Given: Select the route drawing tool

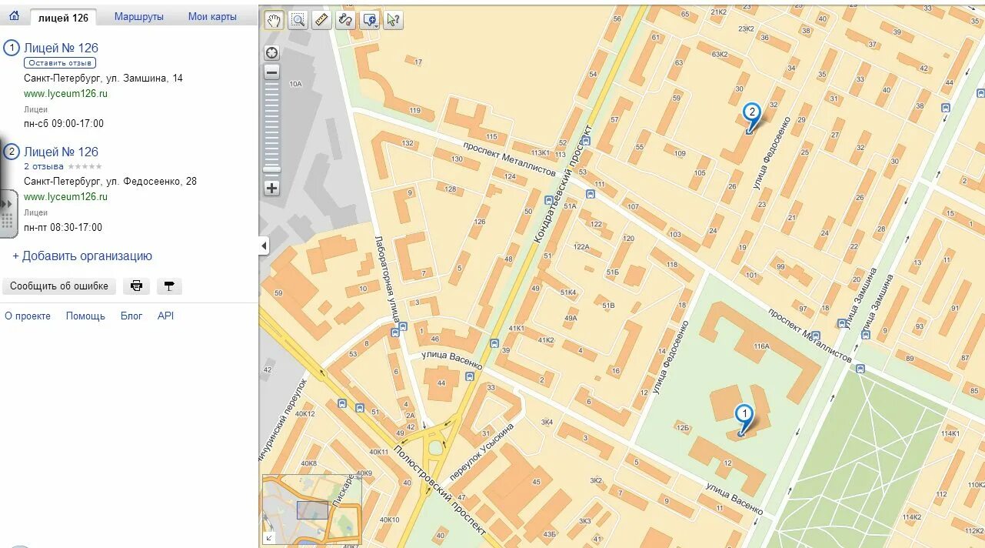Looking at the screenshot, I should [345, 20].
